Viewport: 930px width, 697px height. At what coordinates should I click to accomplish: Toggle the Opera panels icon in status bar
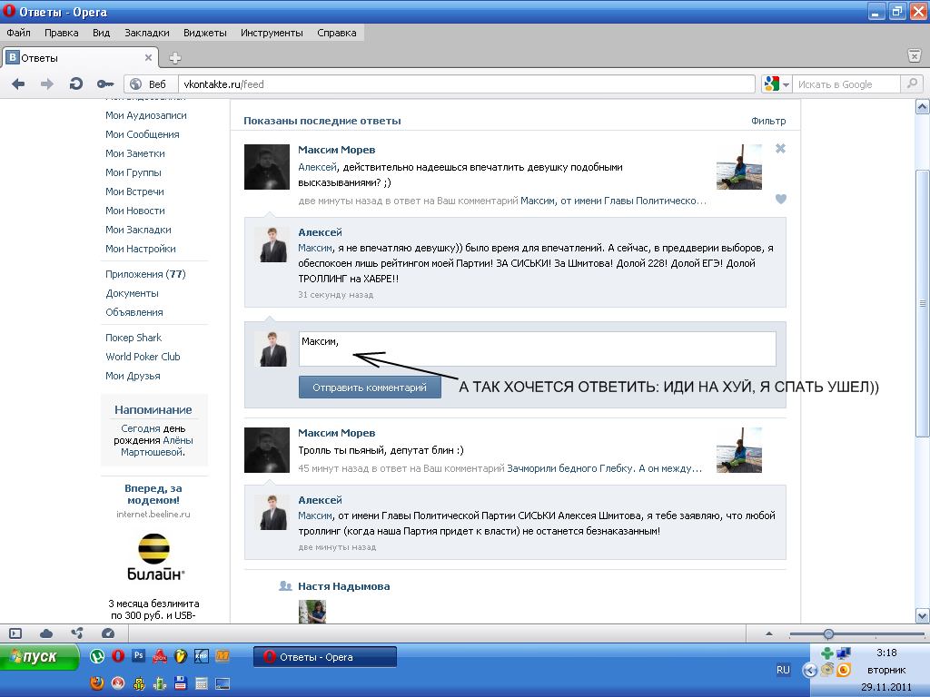[x=16, y=633]
